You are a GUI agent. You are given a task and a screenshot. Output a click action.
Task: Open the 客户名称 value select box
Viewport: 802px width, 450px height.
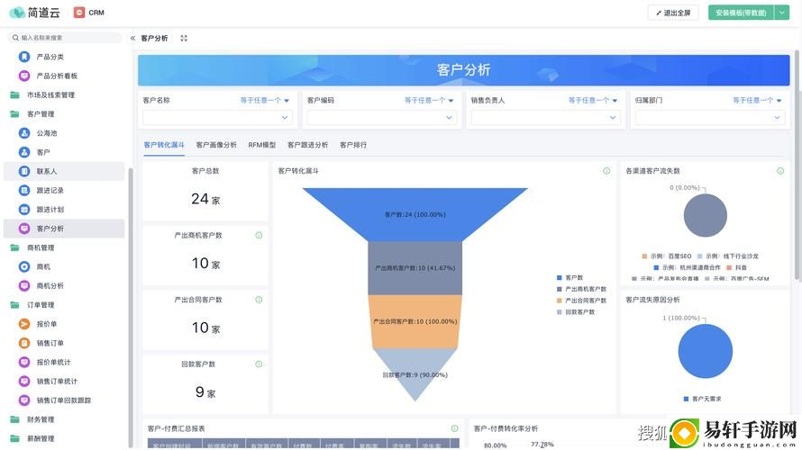[x=217, y=118]
